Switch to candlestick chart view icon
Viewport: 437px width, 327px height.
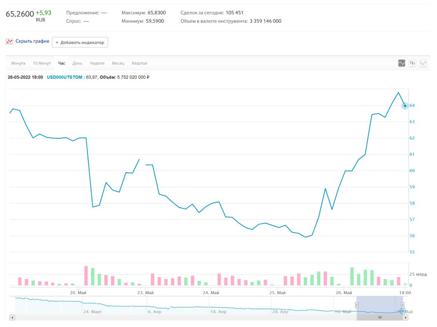(x=413, y=63)
